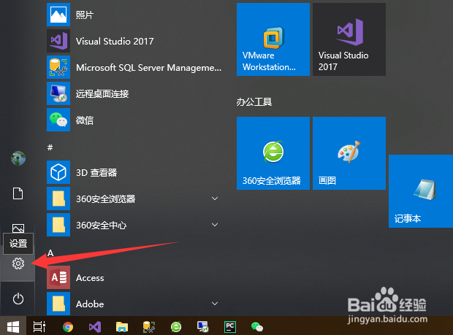Select the Adobe folder label
The width and height of the screenshot is (453, 335).
tap(90, 304)
